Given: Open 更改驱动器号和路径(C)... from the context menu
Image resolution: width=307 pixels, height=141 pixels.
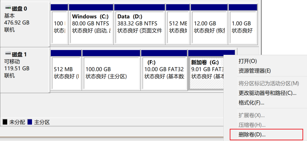Looking at the screenshot, I should click(267, 93).
